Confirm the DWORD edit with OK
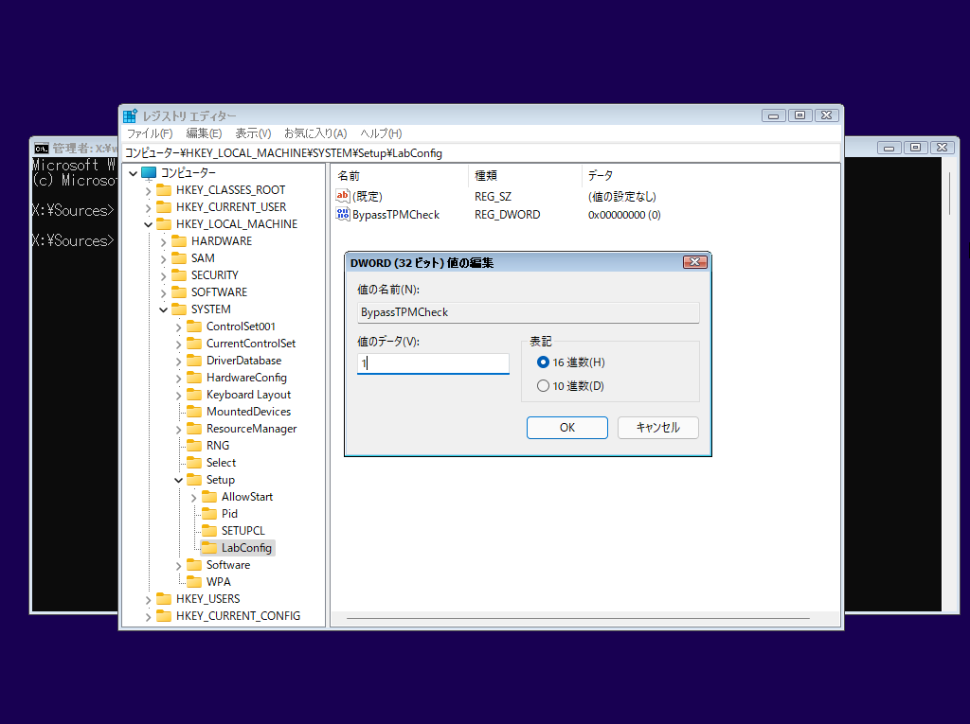The width and height of the screenshot is (970, 724). pyautogui.click(x=567, y=428)
